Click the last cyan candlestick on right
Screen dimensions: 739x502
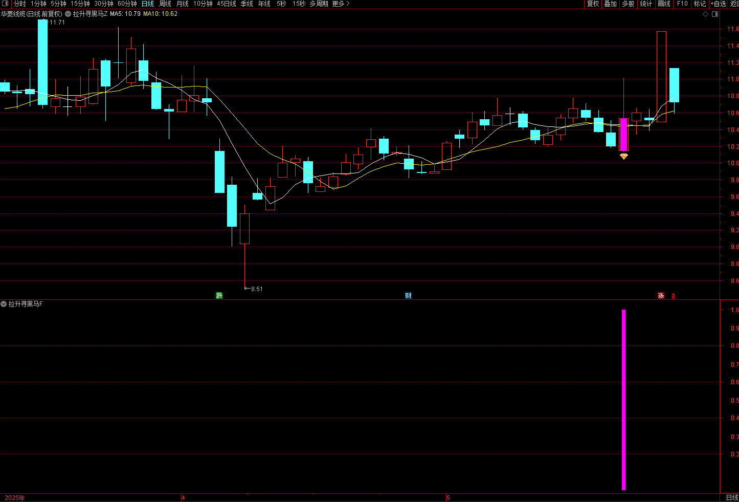(x=674, y=85)
